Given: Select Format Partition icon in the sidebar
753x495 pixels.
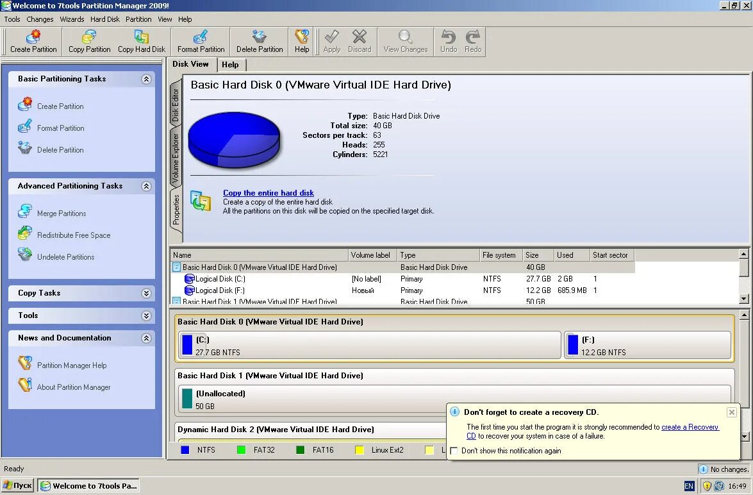Looking at the screenshot, I should [25, 127].
